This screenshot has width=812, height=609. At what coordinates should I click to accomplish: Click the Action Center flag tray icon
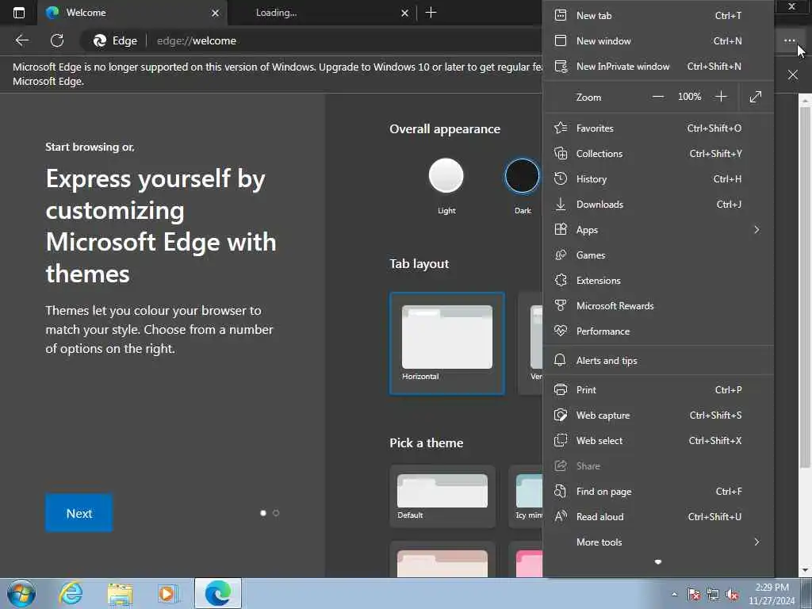click(694, 595)
